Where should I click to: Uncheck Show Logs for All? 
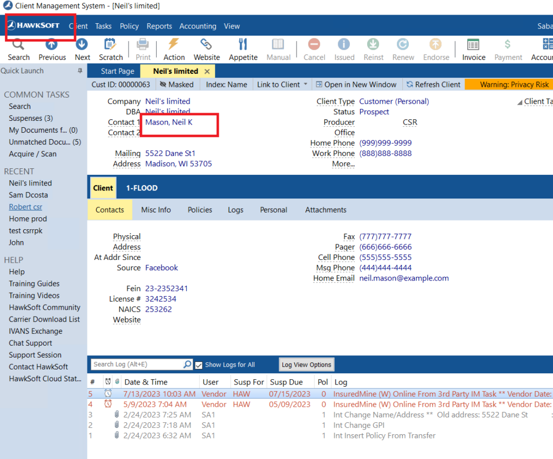pyautogui.click(x=199, y=364)
